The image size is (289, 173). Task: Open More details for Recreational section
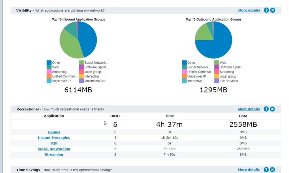[x=249, y=109]
